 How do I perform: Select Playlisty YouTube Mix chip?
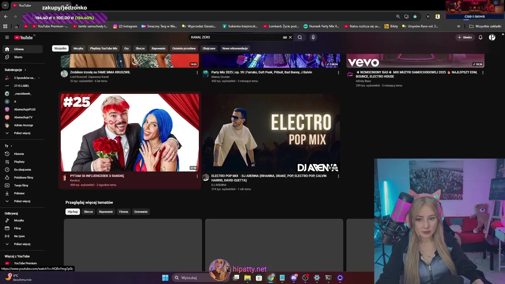[x=104, y=49]
